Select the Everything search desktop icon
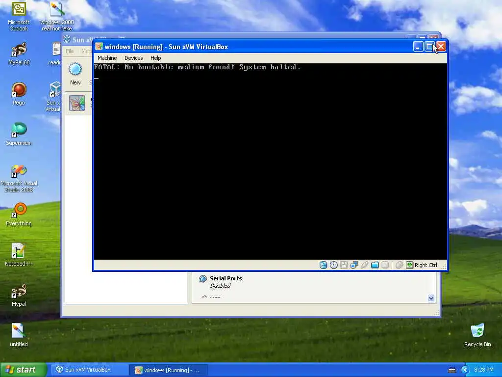The image size is (502, 377). click(x=19, y=215)
